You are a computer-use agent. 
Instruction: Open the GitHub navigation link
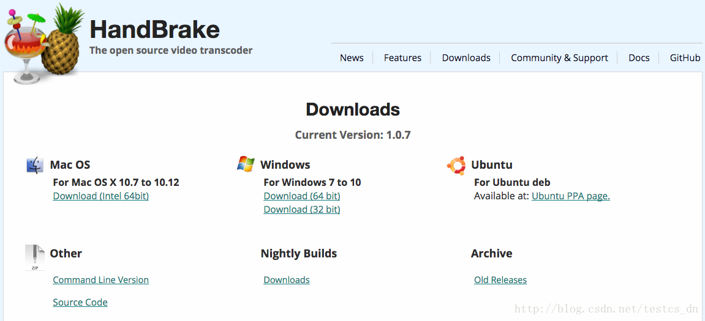[685, 58]
